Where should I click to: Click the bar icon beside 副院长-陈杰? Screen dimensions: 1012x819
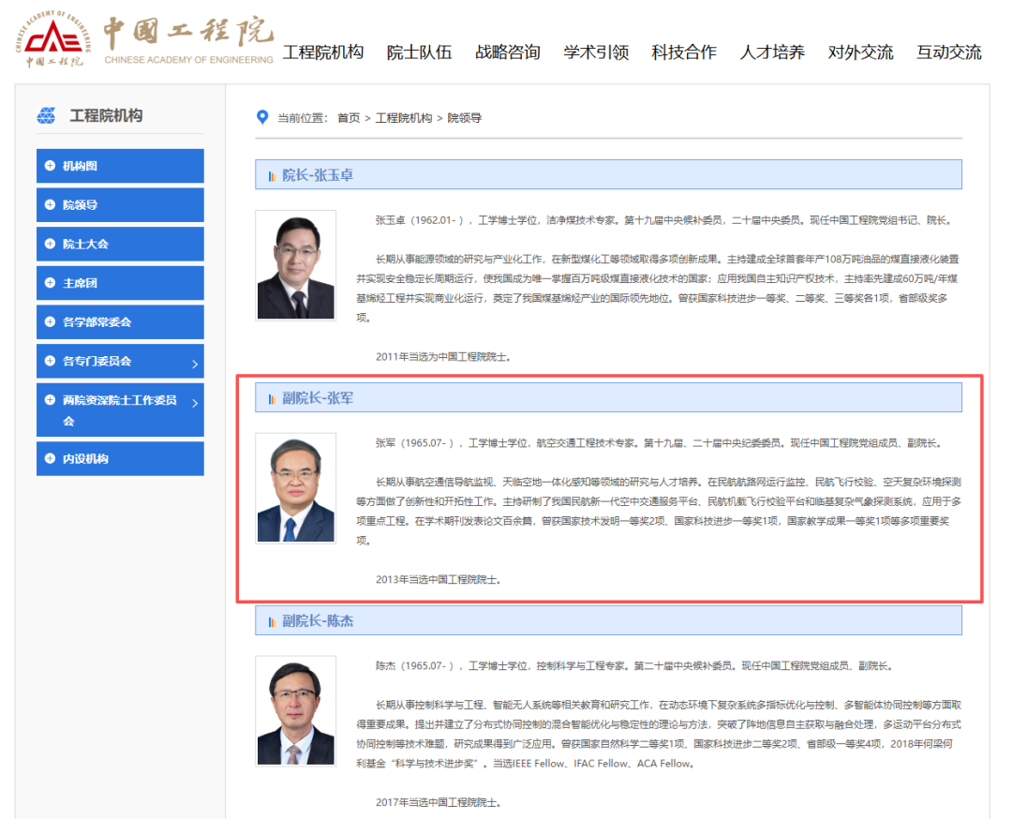(272, 621)
